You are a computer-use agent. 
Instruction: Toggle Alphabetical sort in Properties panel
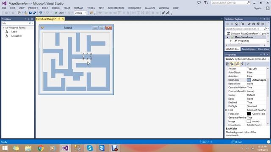(232, 64)
